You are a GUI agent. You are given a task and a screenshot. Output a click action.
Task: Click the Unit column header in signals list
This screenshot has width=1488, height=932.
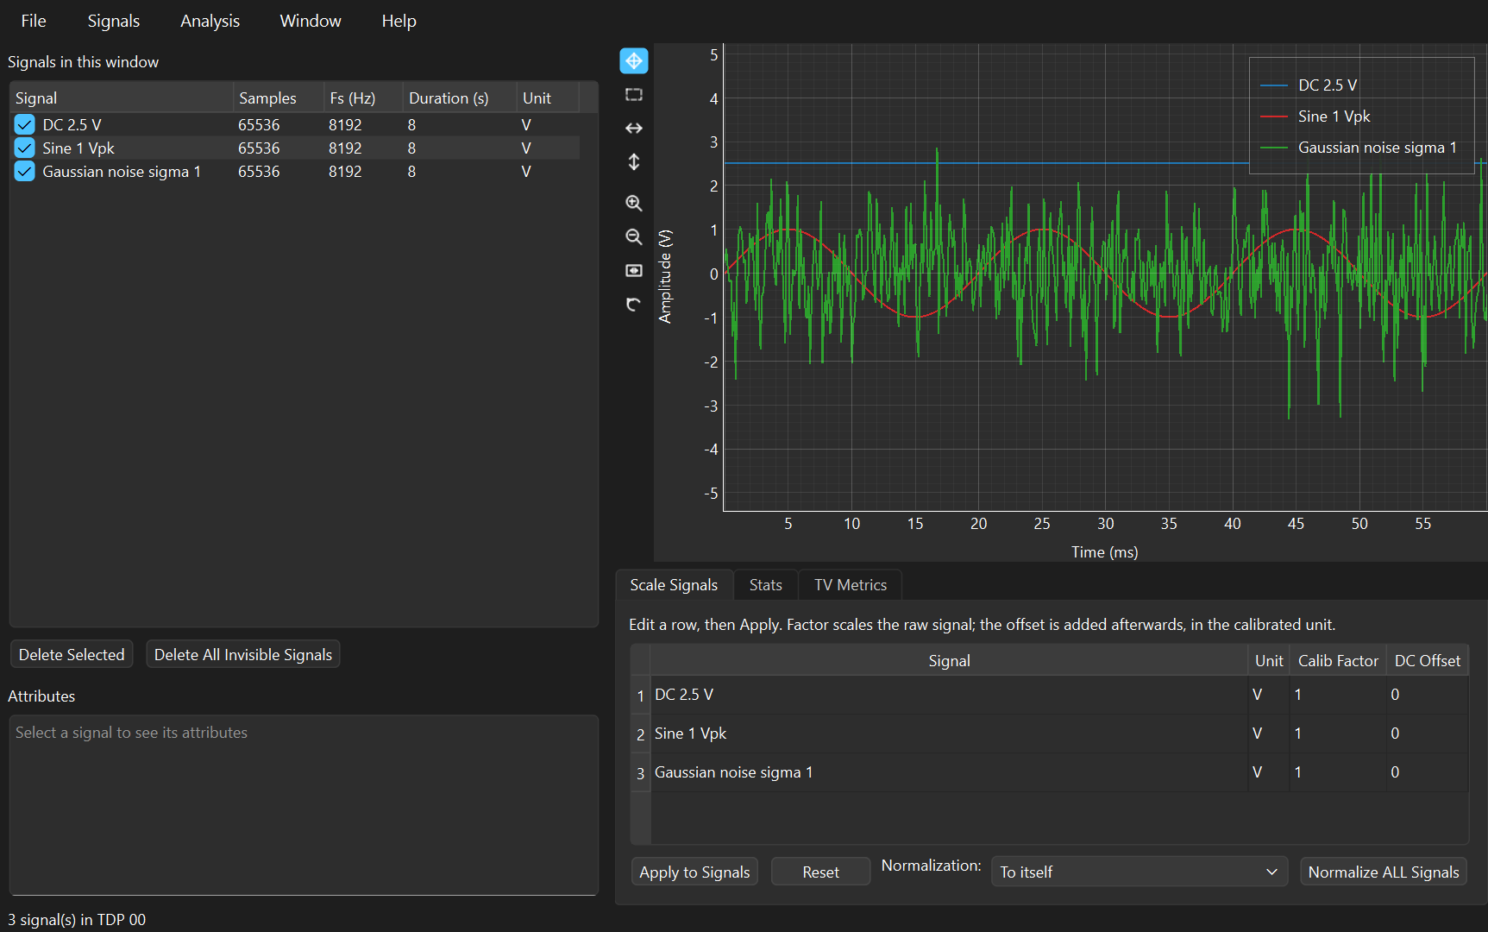tap(548, 98)
